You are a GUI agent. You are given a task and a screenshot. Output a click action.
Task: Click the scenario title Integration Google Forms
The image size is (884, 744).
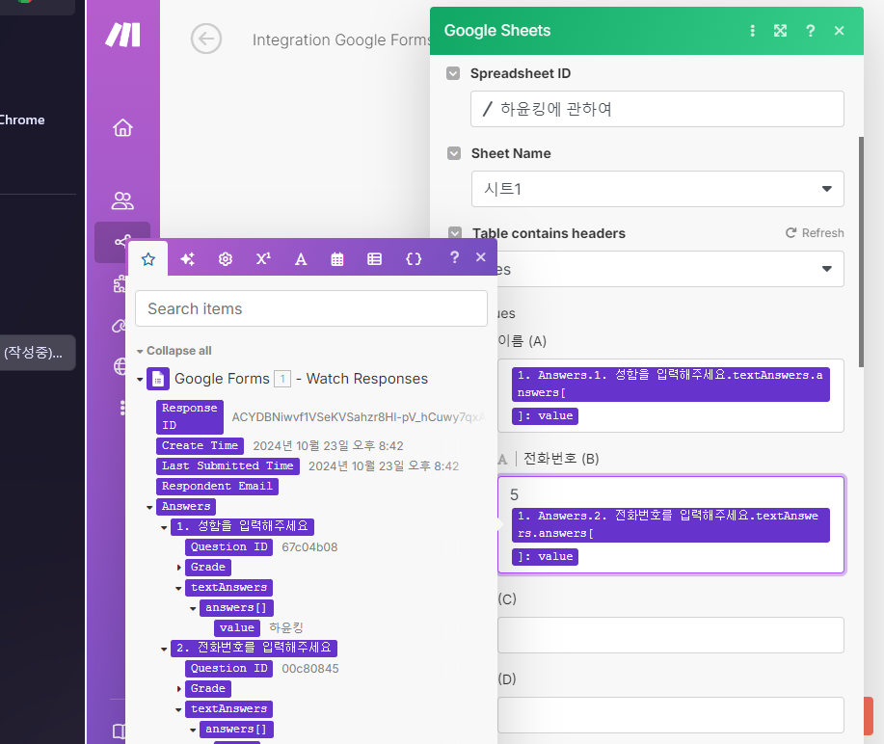340,40
